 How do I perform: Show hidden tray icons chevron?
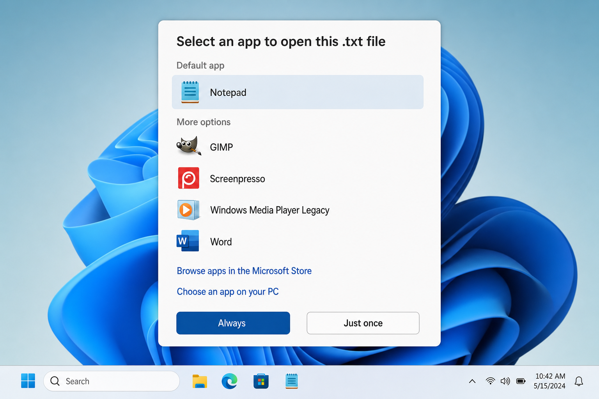click(x=472, y=381)
